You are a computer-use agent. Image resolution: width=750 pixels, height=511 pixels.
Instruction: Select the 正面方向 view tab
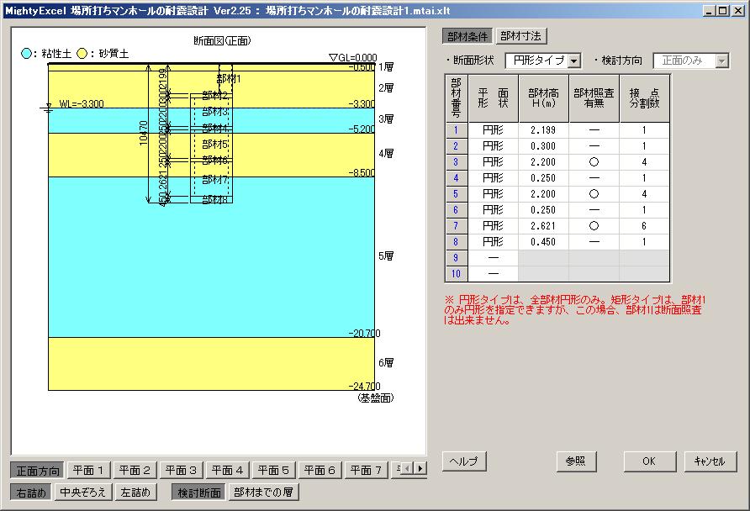coord(39,471)
